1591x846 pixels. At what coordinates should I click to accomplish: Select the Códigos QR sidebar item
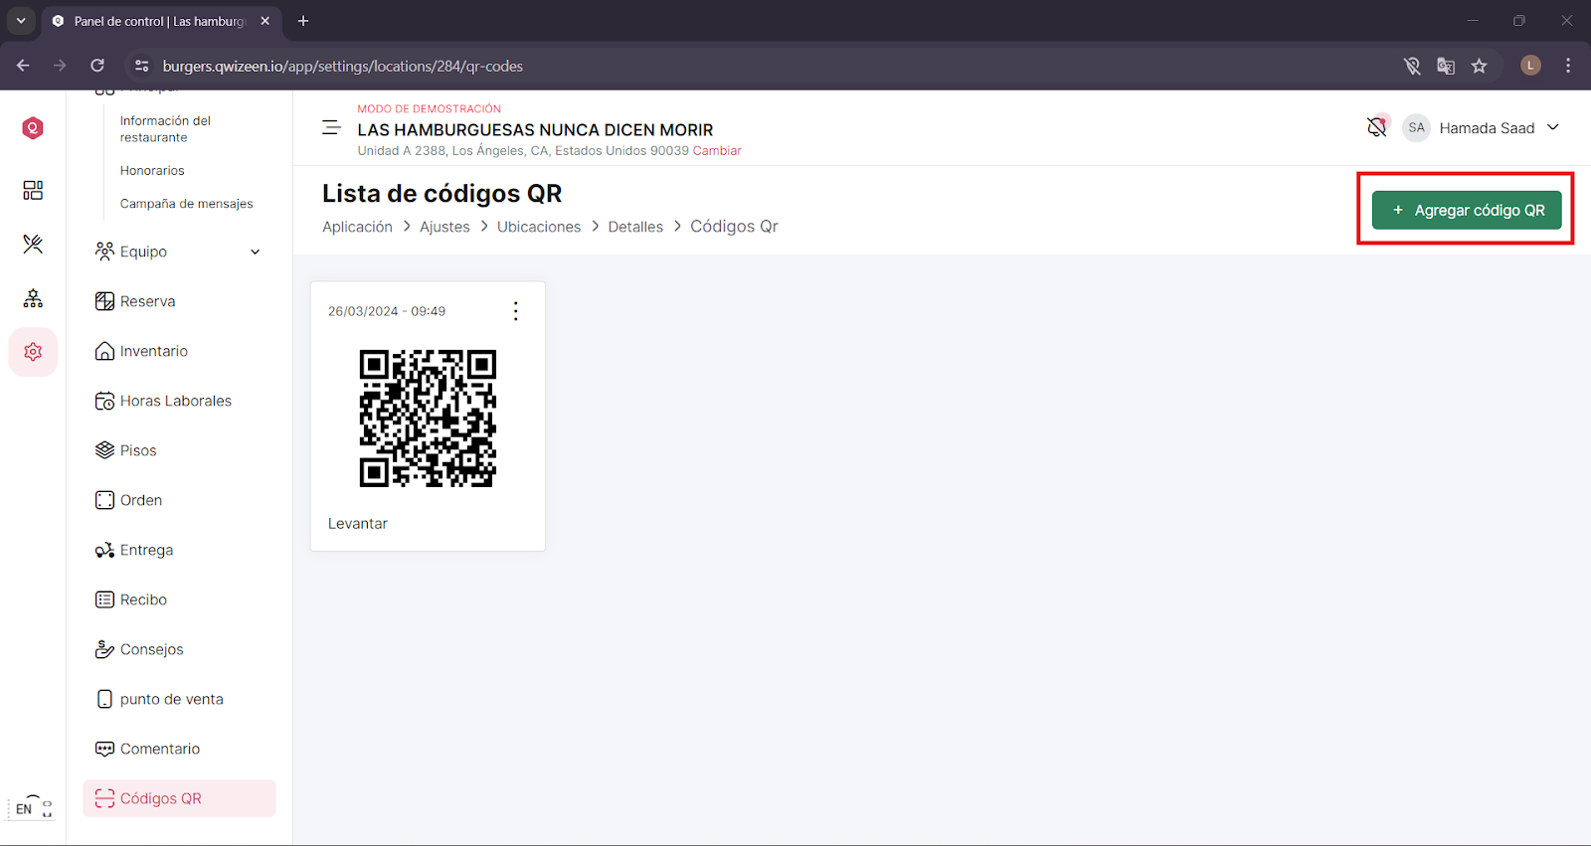click(x=179, y=798)
